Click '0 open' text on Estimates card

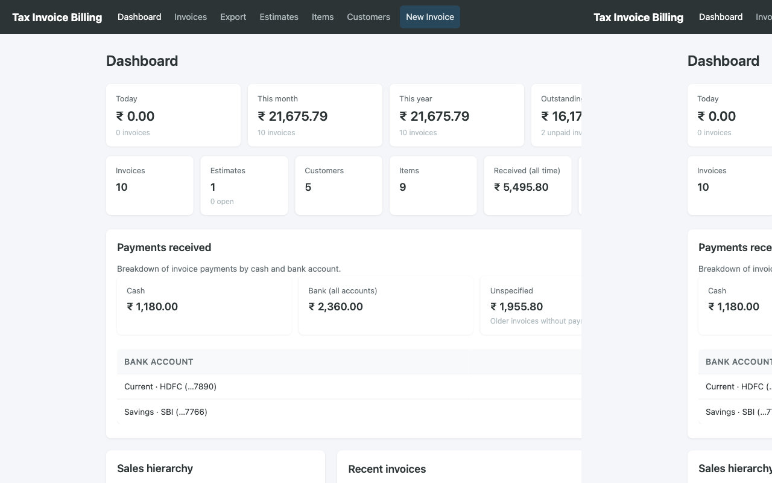coord(222,202)
